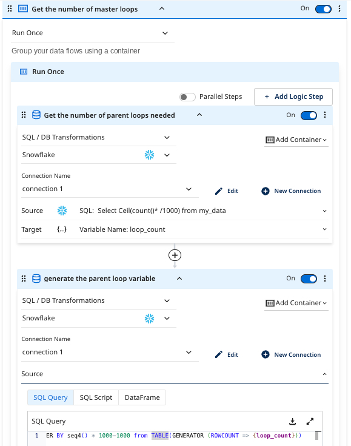This screenshot has height=446, width=351.
Task: Click New Connection plus icon in first step
Action: click(265, 191)
